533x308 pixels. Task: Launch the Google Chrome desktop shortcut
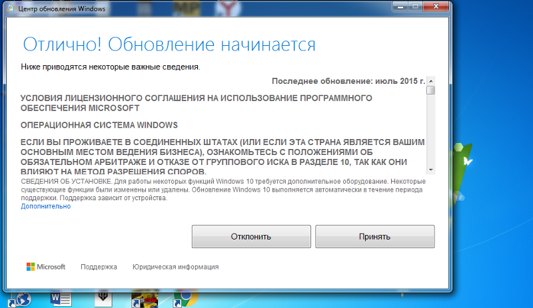point(186,299)
